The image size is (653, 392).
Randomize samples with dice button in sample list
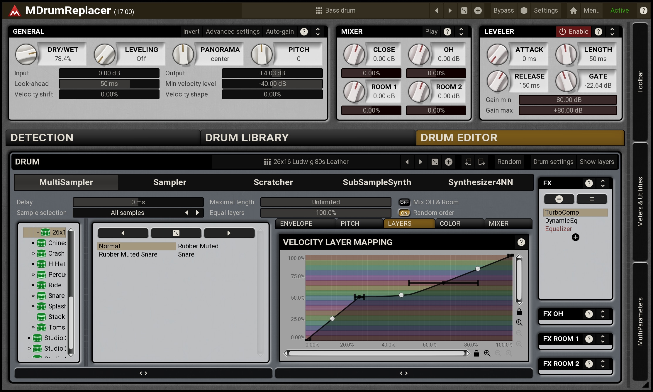click(x=176, y=233)
